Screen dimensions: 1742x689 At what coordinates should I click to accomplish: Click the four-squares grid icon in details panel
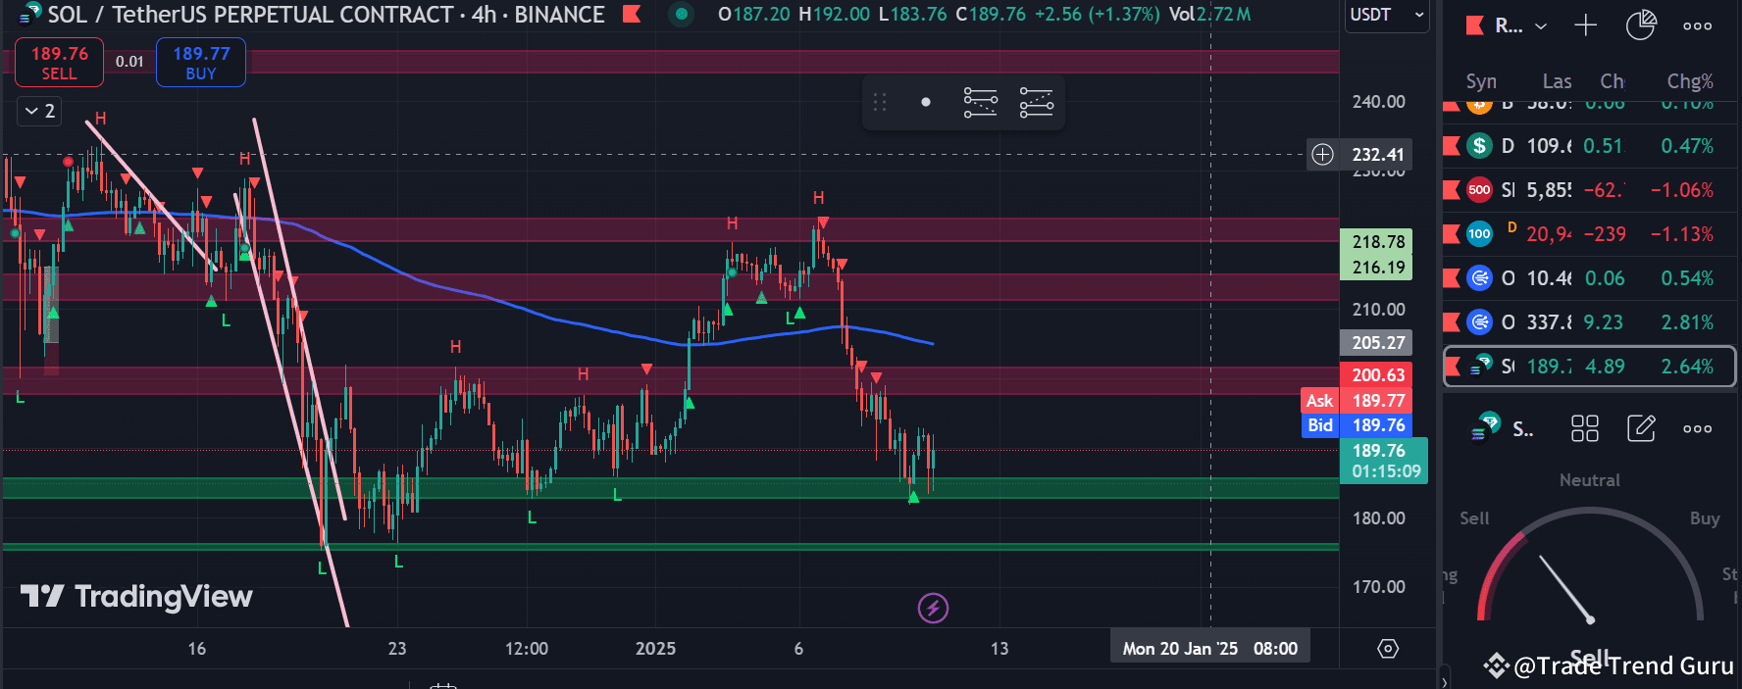[x=1585, y=428]
